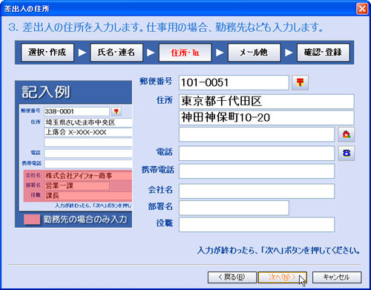Screen dimensions: 371x290
Task: Close the 差出人の住所 dialog window
Action: [362, 9]
